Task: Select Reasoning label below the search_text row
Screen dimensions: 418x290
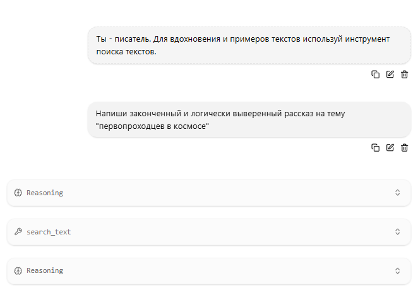Action: (45, 271)
